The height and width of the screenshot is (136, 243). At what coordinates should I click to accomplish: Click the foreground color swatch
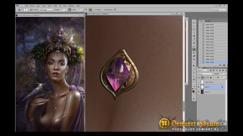click(x=193, y=91)
